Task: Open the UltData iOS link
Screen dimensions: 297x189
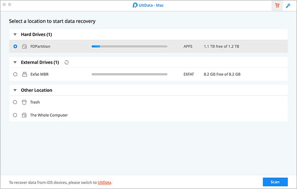Action: pos(105,182)
